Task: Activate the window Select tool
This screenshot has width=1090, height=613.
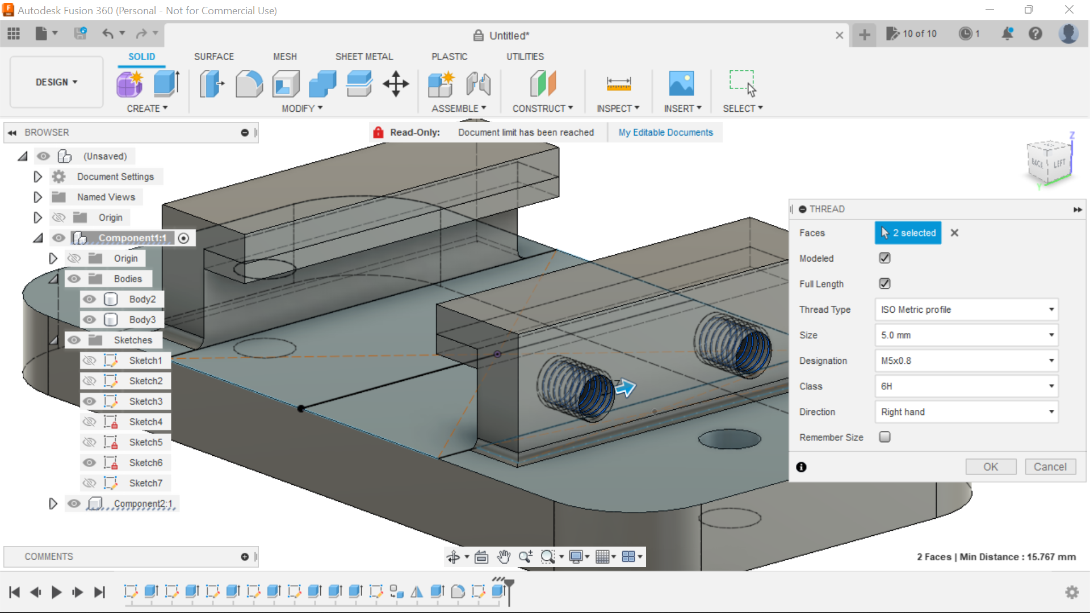Action: pos(743,84)
